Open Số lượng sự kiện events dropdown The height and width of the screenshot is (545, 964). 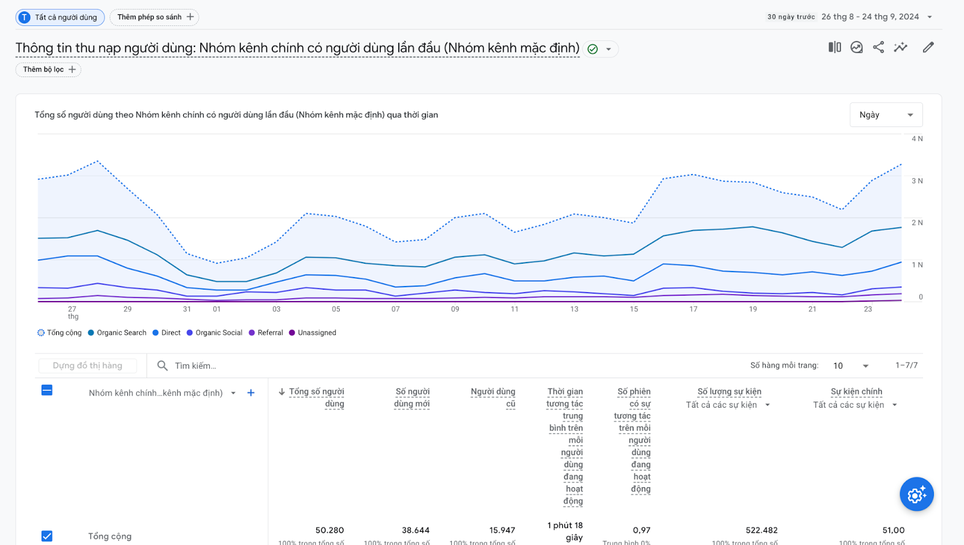tap(768, 405)
